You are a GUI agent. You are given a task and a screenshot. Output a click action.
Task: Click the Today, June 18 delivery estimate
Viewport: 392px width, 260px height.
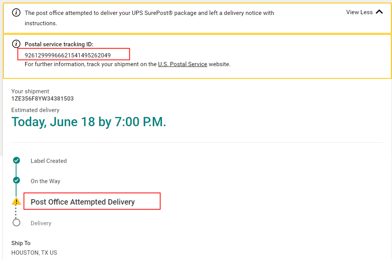(88, 122)
